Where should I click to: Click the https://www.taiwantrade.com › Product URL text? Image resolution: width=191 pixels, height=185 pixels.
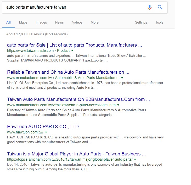38,51
